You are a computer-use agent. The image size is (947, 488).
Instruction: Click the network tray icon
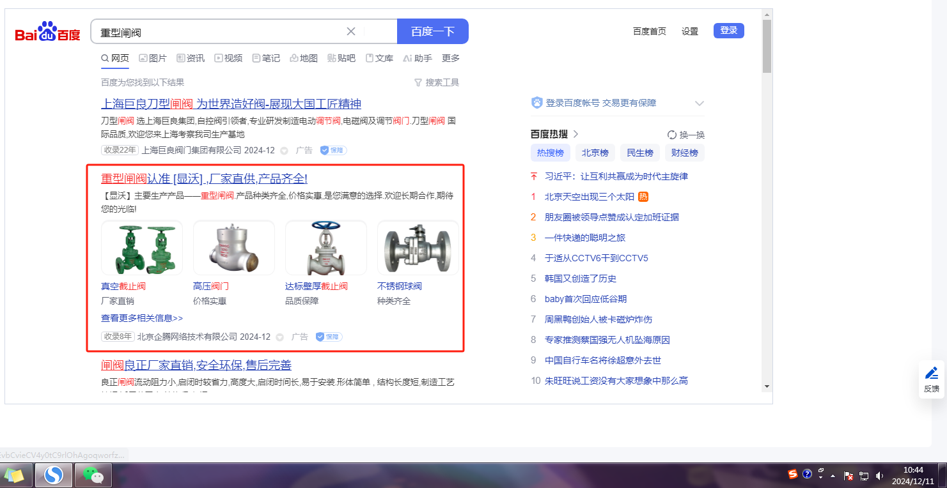click(x=864, y=475)
